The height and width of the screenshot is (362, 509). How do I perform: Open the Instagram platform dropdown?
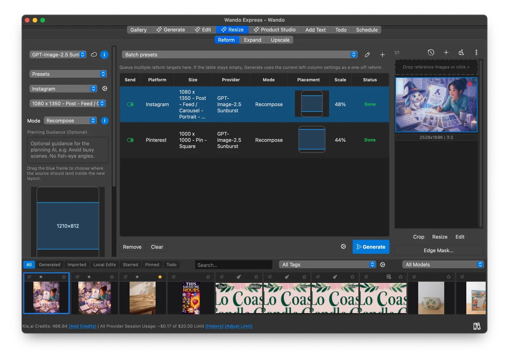click(63, 89)
